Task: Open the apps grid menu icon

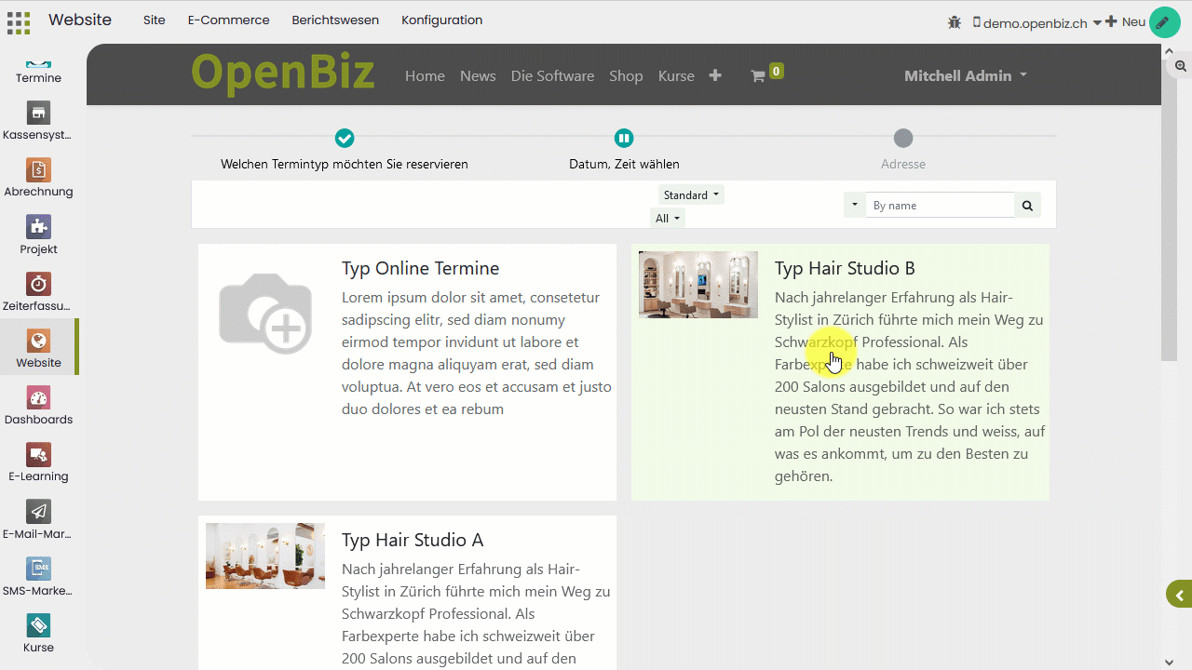Action: 19,21
